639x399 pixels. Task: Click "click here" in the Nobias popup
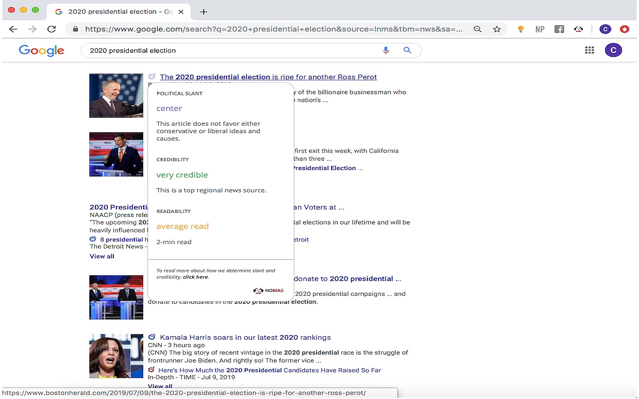tap(195, 277)
